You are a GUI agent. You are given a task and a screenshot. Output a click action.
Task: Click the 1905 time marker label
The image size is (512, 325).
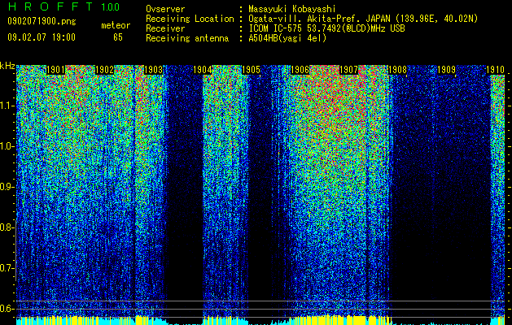tap(251, 70)
